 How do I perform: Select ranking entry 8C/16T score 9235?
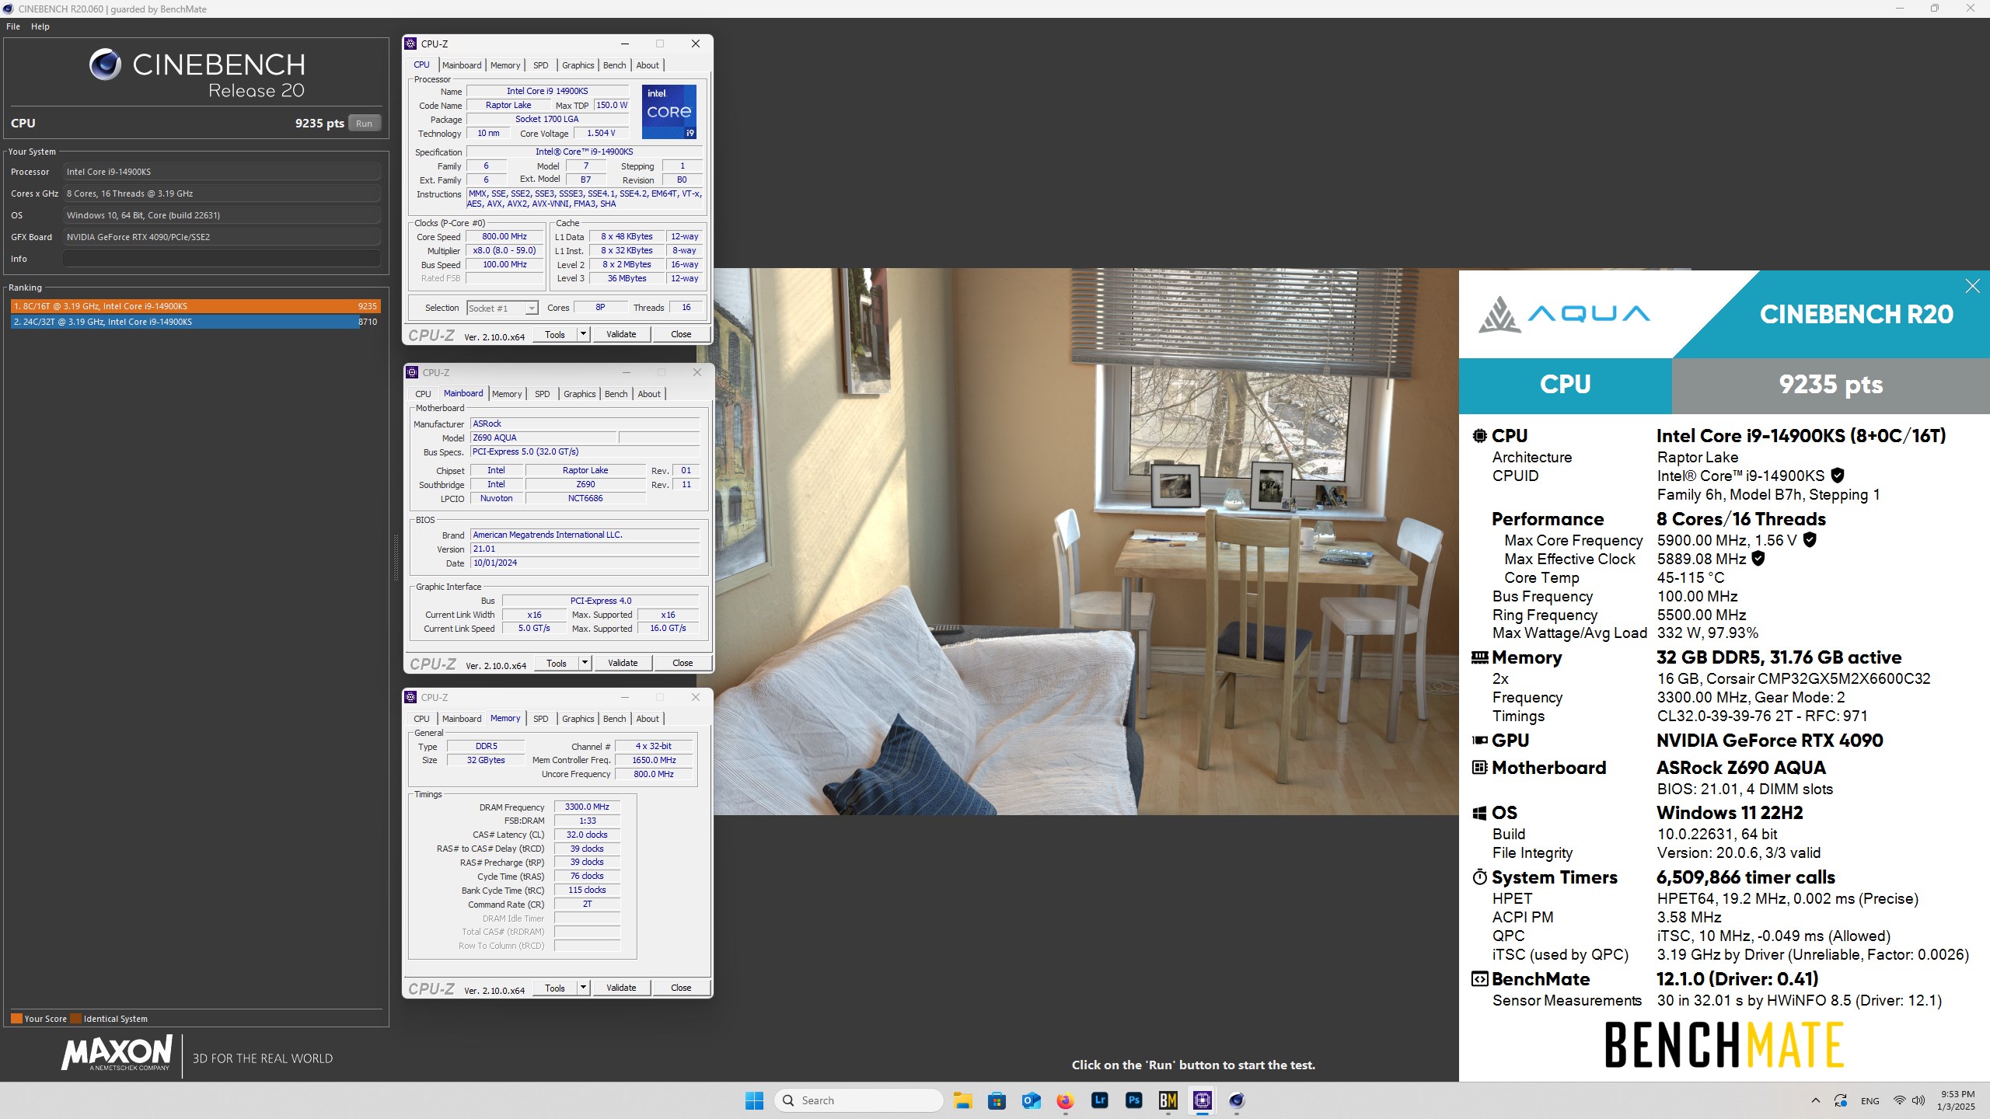[195, 306]
